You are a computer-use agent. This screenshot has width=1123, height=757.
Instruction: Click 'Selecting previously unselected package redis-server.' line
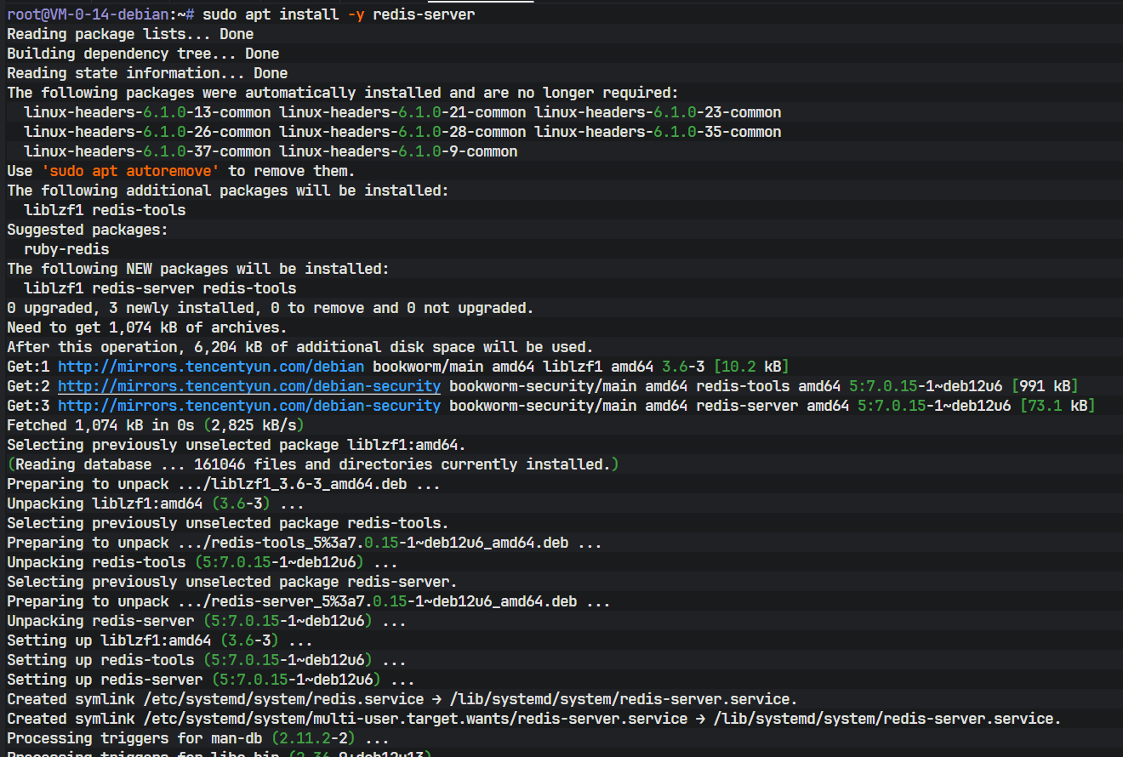point(232,582)
